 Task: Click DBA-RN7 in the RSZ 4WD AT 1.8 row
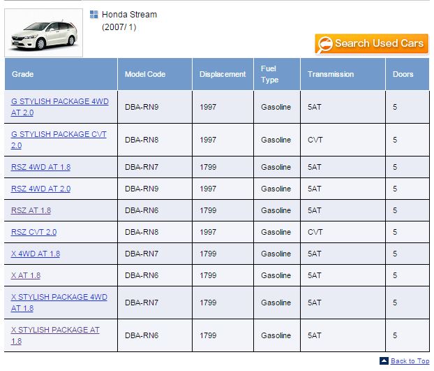[x=142, y=167]
